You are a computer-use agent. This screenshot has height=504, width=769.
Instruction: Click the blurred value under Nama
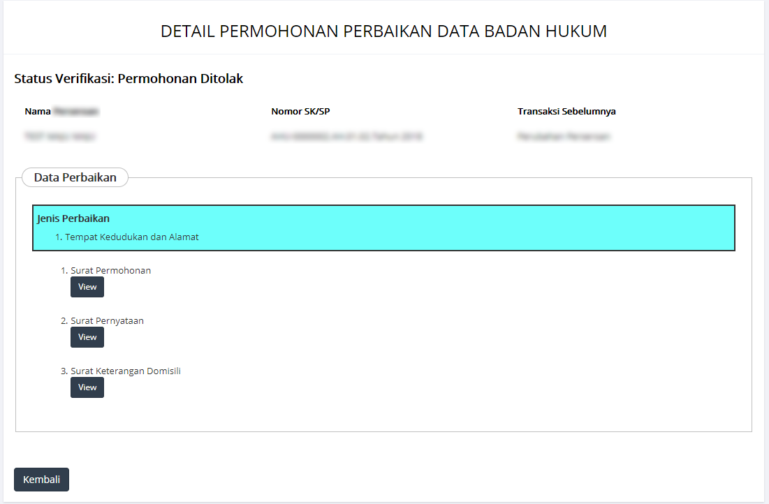(59, 137)
